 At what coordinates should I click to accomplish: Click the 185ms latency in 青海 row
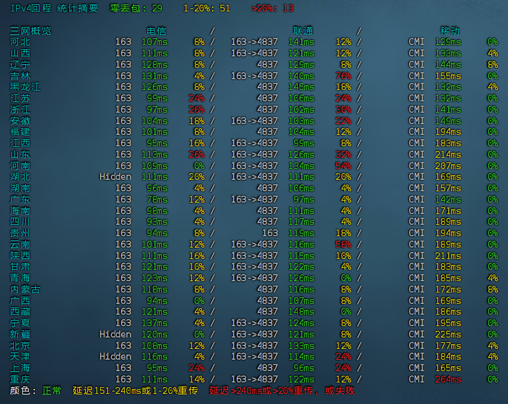pyautogui.click(x=447, y=278)
